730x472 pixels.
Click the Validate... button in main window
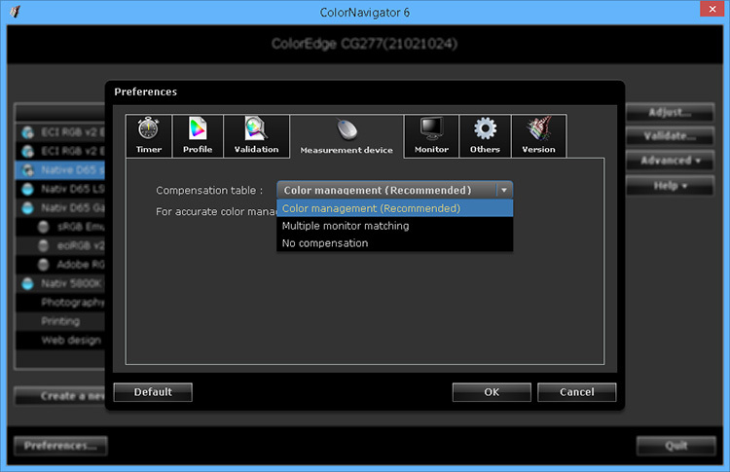coord(670,136)
